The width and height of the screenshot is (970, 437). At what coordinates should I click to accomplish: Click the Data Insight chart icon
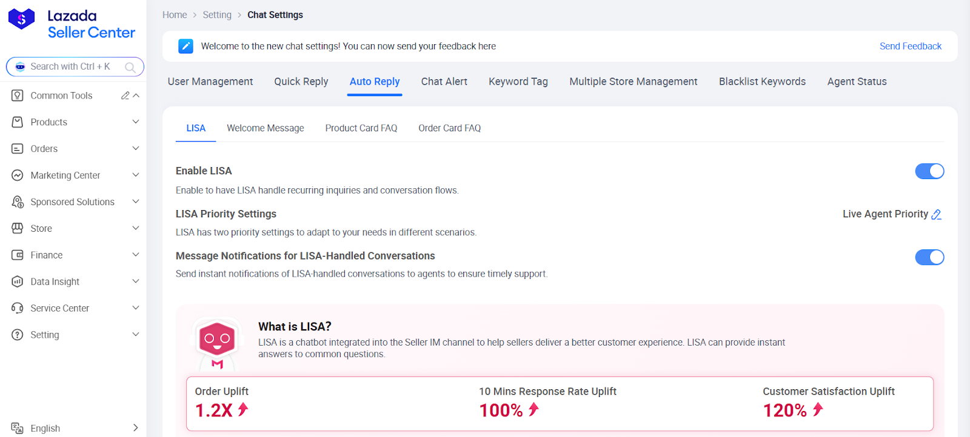pyautogui.click(x=18, y=282)
